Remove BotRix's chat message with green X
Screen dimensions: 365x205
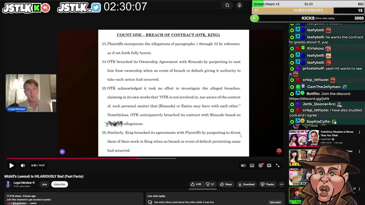[292, 94]
